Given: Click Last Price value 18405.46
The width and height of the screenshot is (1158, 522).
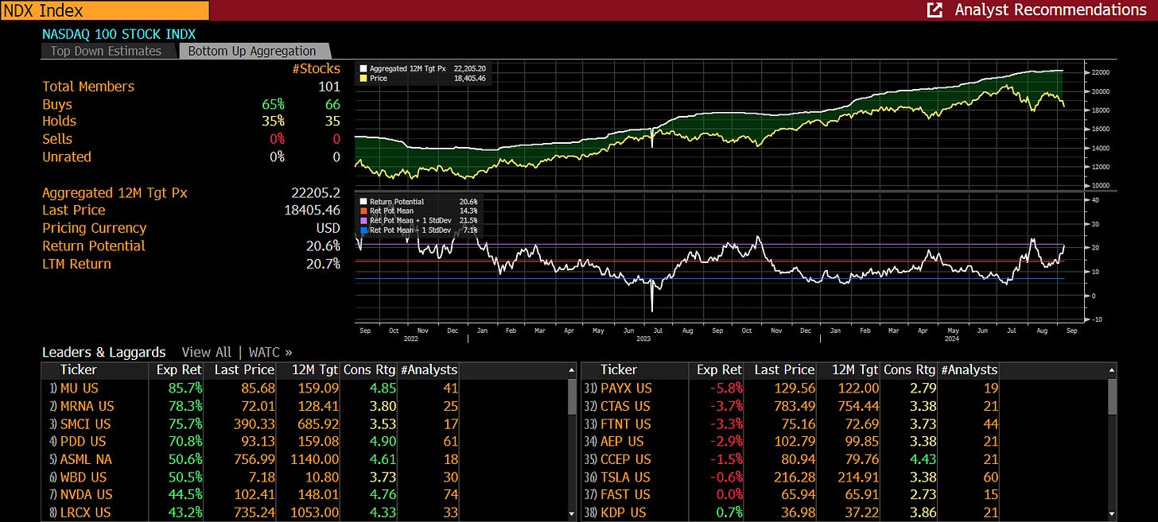Looking at the screenshot, I should [313, 211].
